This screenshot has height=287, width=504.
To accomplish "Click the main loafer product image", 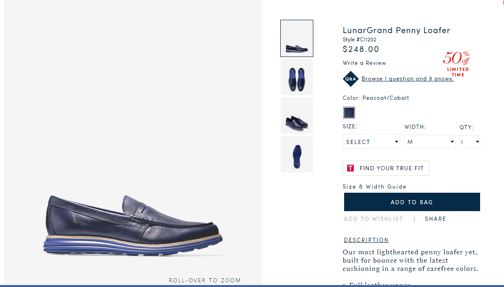I will pyautogui.click(x=133, y=225).
